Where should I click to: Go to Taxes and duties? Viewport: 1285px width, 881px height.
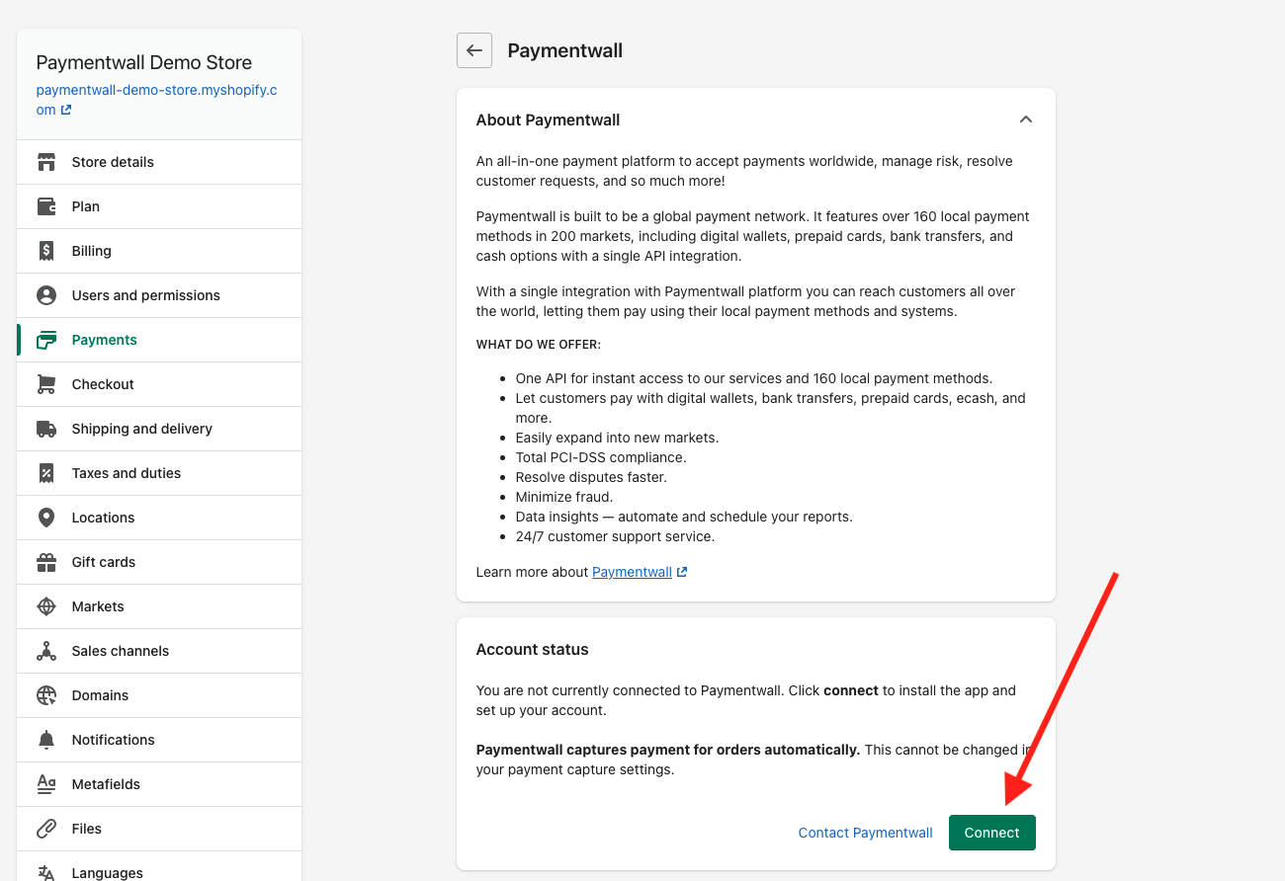(x=159, y=473)
